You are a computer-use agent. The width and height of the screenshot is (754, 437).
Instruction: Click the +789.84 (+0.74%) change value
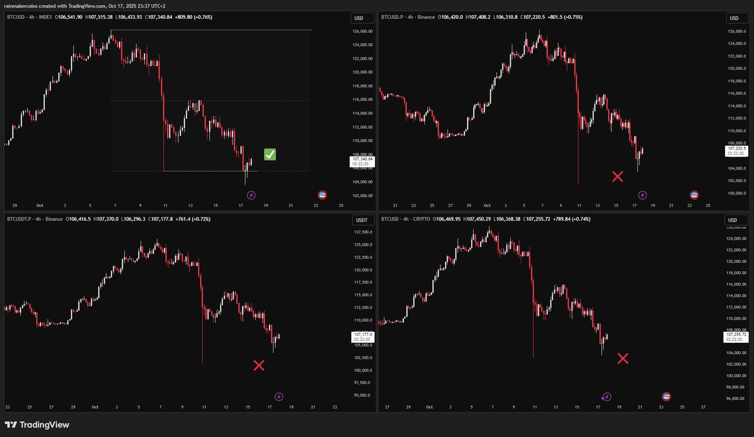[572, 219]
